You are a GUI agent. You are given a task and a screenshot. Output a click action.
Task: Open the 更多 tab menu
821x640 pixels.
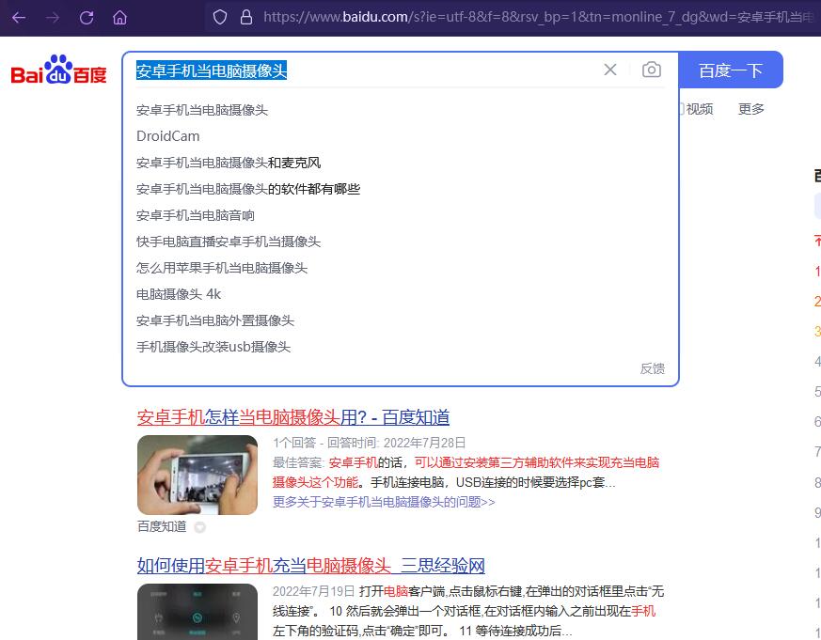(x=750, y=109)
